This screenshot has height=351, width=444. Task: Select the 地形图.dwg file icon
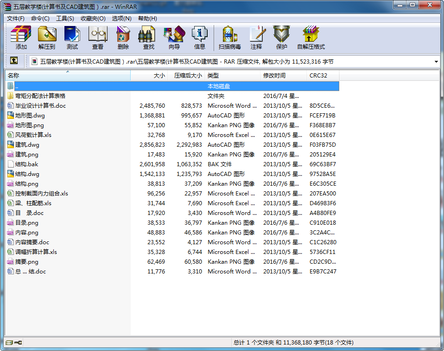tap(10, 115)
